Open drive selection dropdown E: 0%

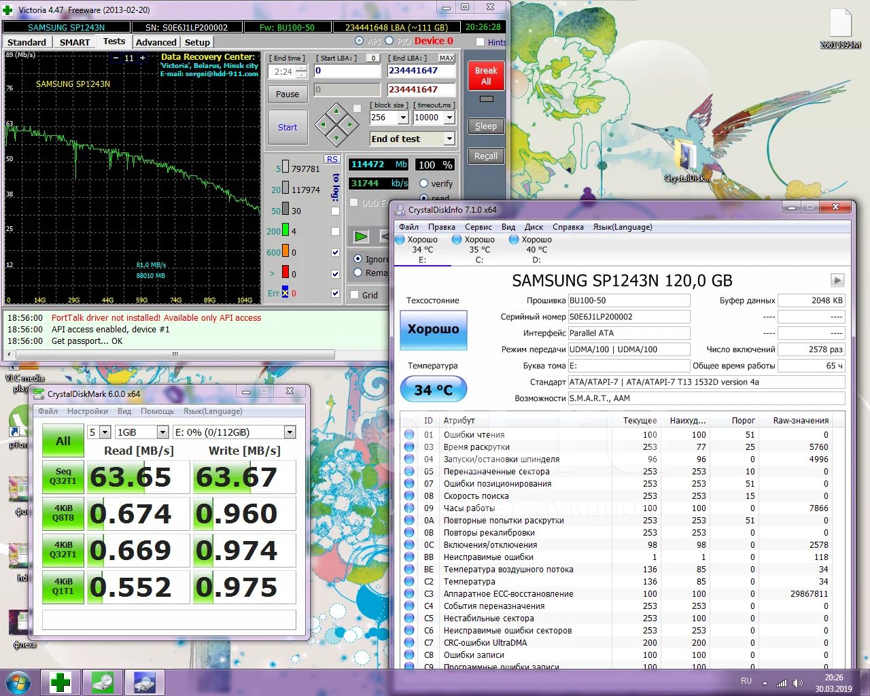(x=290, y=432)
